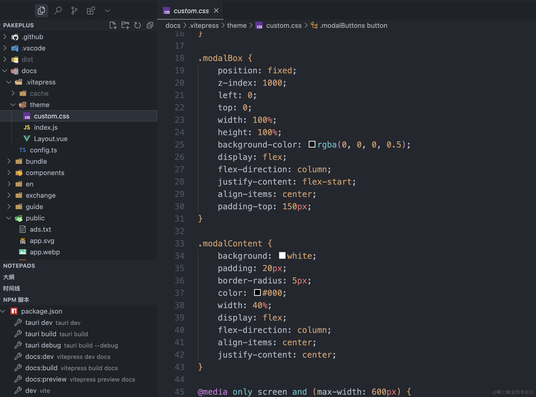Screen dimensions: 536x397
Task: Open the Extensions view icon
Action: [x=91, y=11]
